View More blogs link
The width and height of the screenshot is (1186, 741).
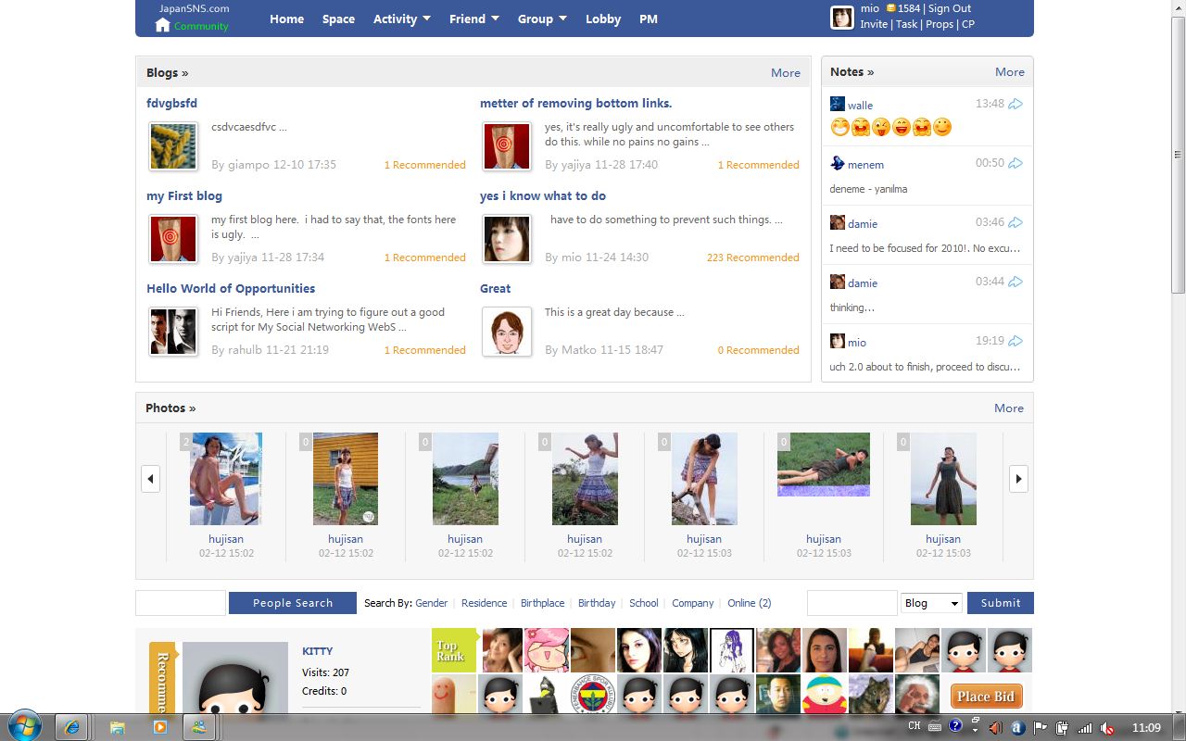pos(786,72)
